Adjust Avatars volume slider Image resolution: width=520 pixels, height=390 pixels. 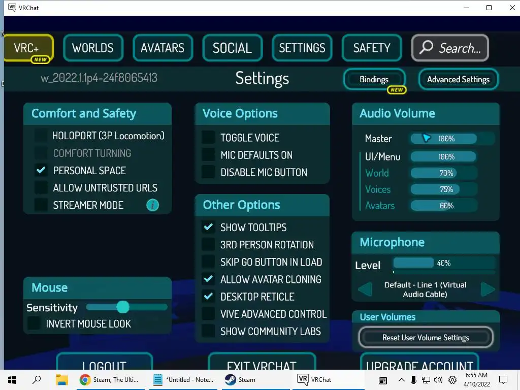tap(444, 206)
